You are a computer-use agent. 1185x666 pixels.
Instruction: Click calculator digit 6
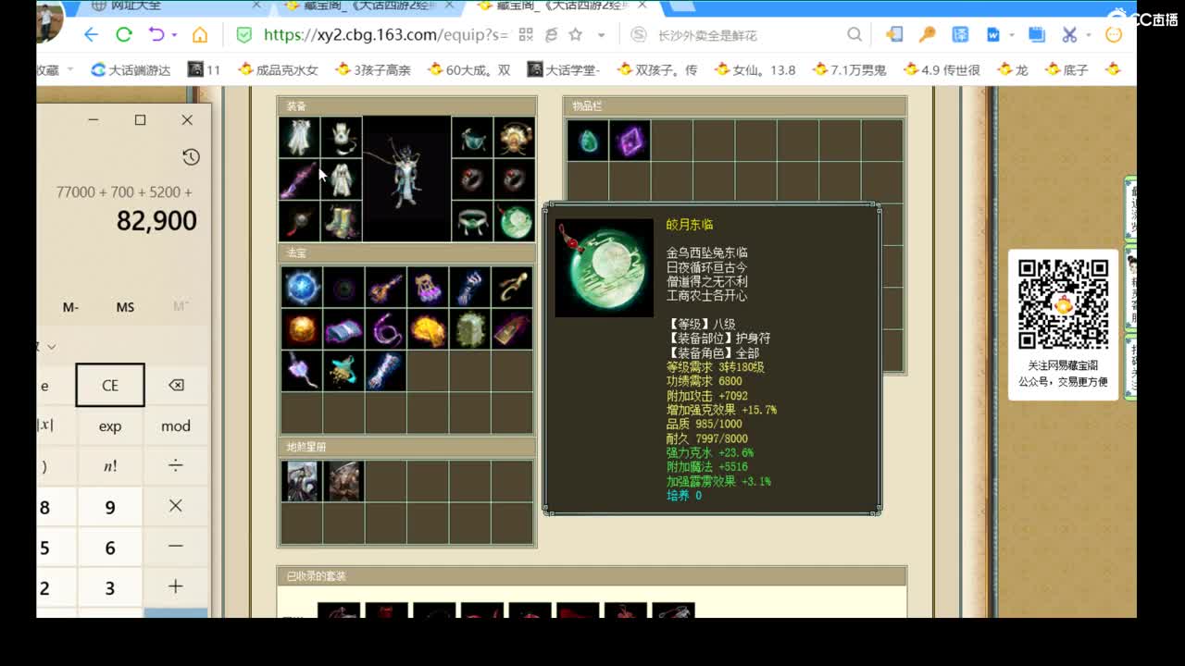click(x=110, y=548)
